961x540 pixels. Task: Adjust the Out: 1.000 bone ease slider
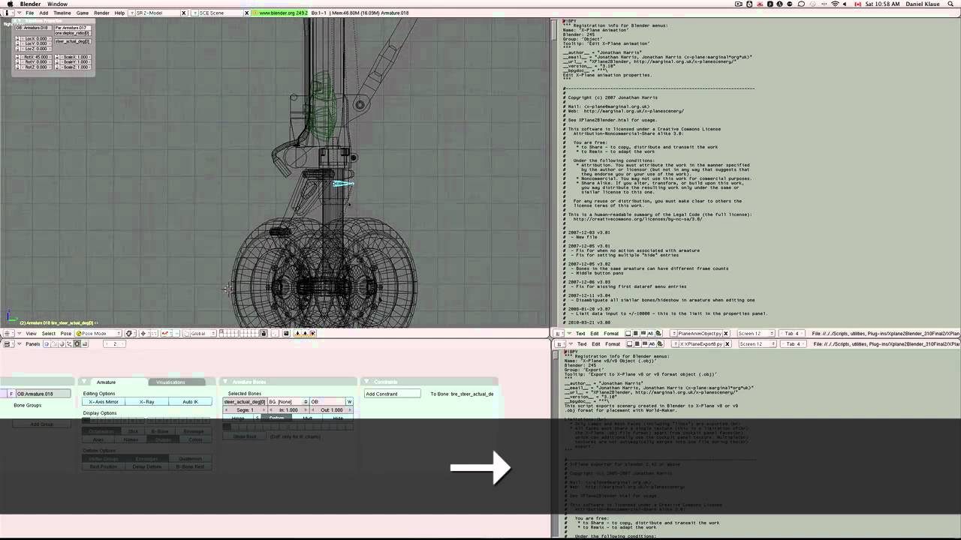[331, 410]
